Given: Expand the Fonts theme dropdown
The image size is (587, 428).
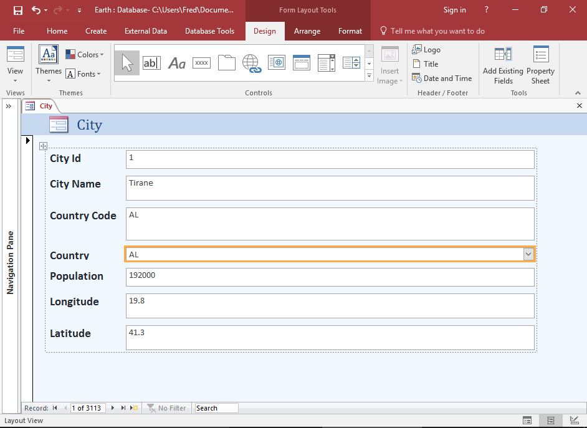Looking at the screenshot, I should [x=84, y=74].
